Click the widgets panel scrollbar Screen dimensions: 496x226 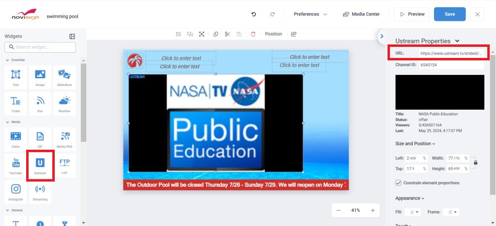(83, 102)
